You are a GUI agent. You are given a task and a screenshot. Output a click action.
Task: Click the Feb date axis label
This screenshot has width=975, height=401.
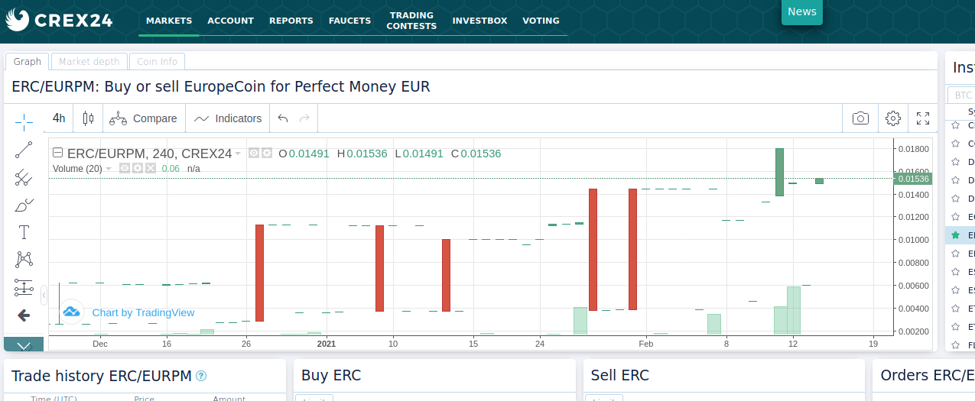click(646, 344)
